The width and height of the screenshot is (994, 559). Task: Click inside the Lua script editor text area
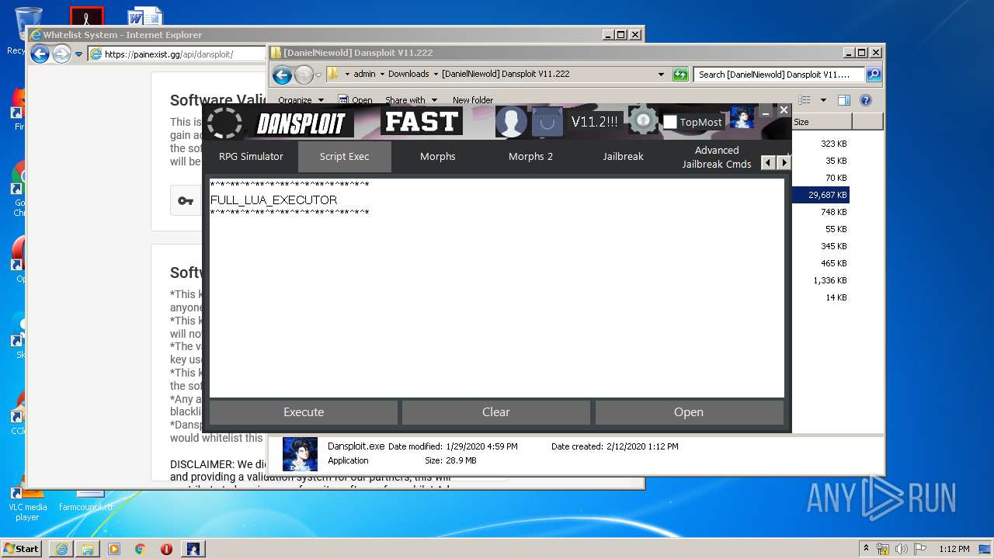click(x=496, y=288)
